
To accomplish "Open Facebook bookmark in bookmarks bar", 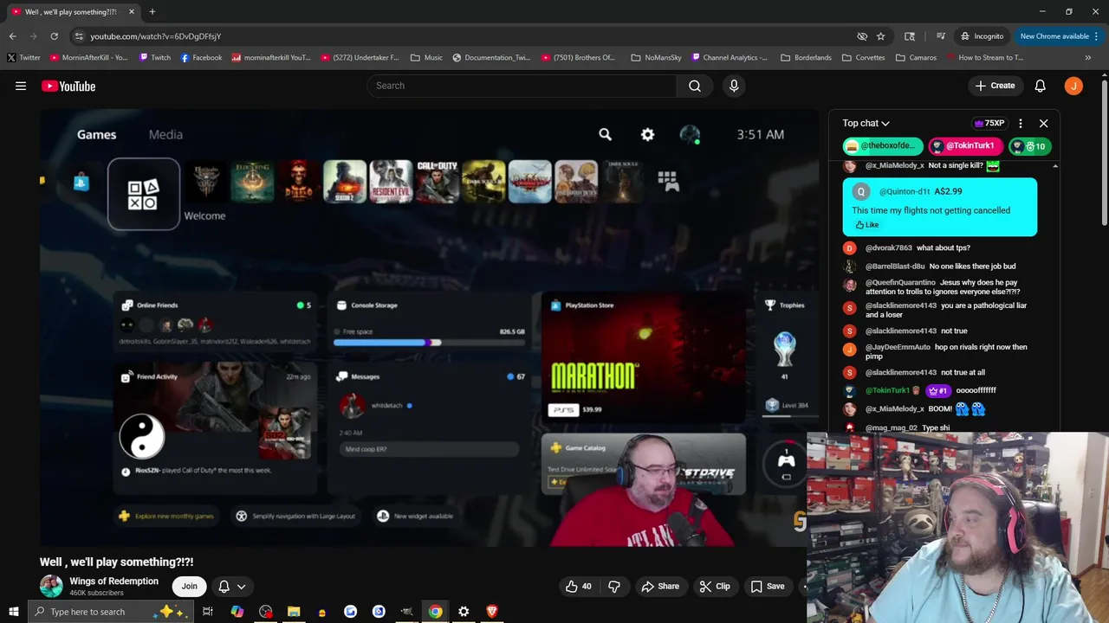I will coord(201,58).
